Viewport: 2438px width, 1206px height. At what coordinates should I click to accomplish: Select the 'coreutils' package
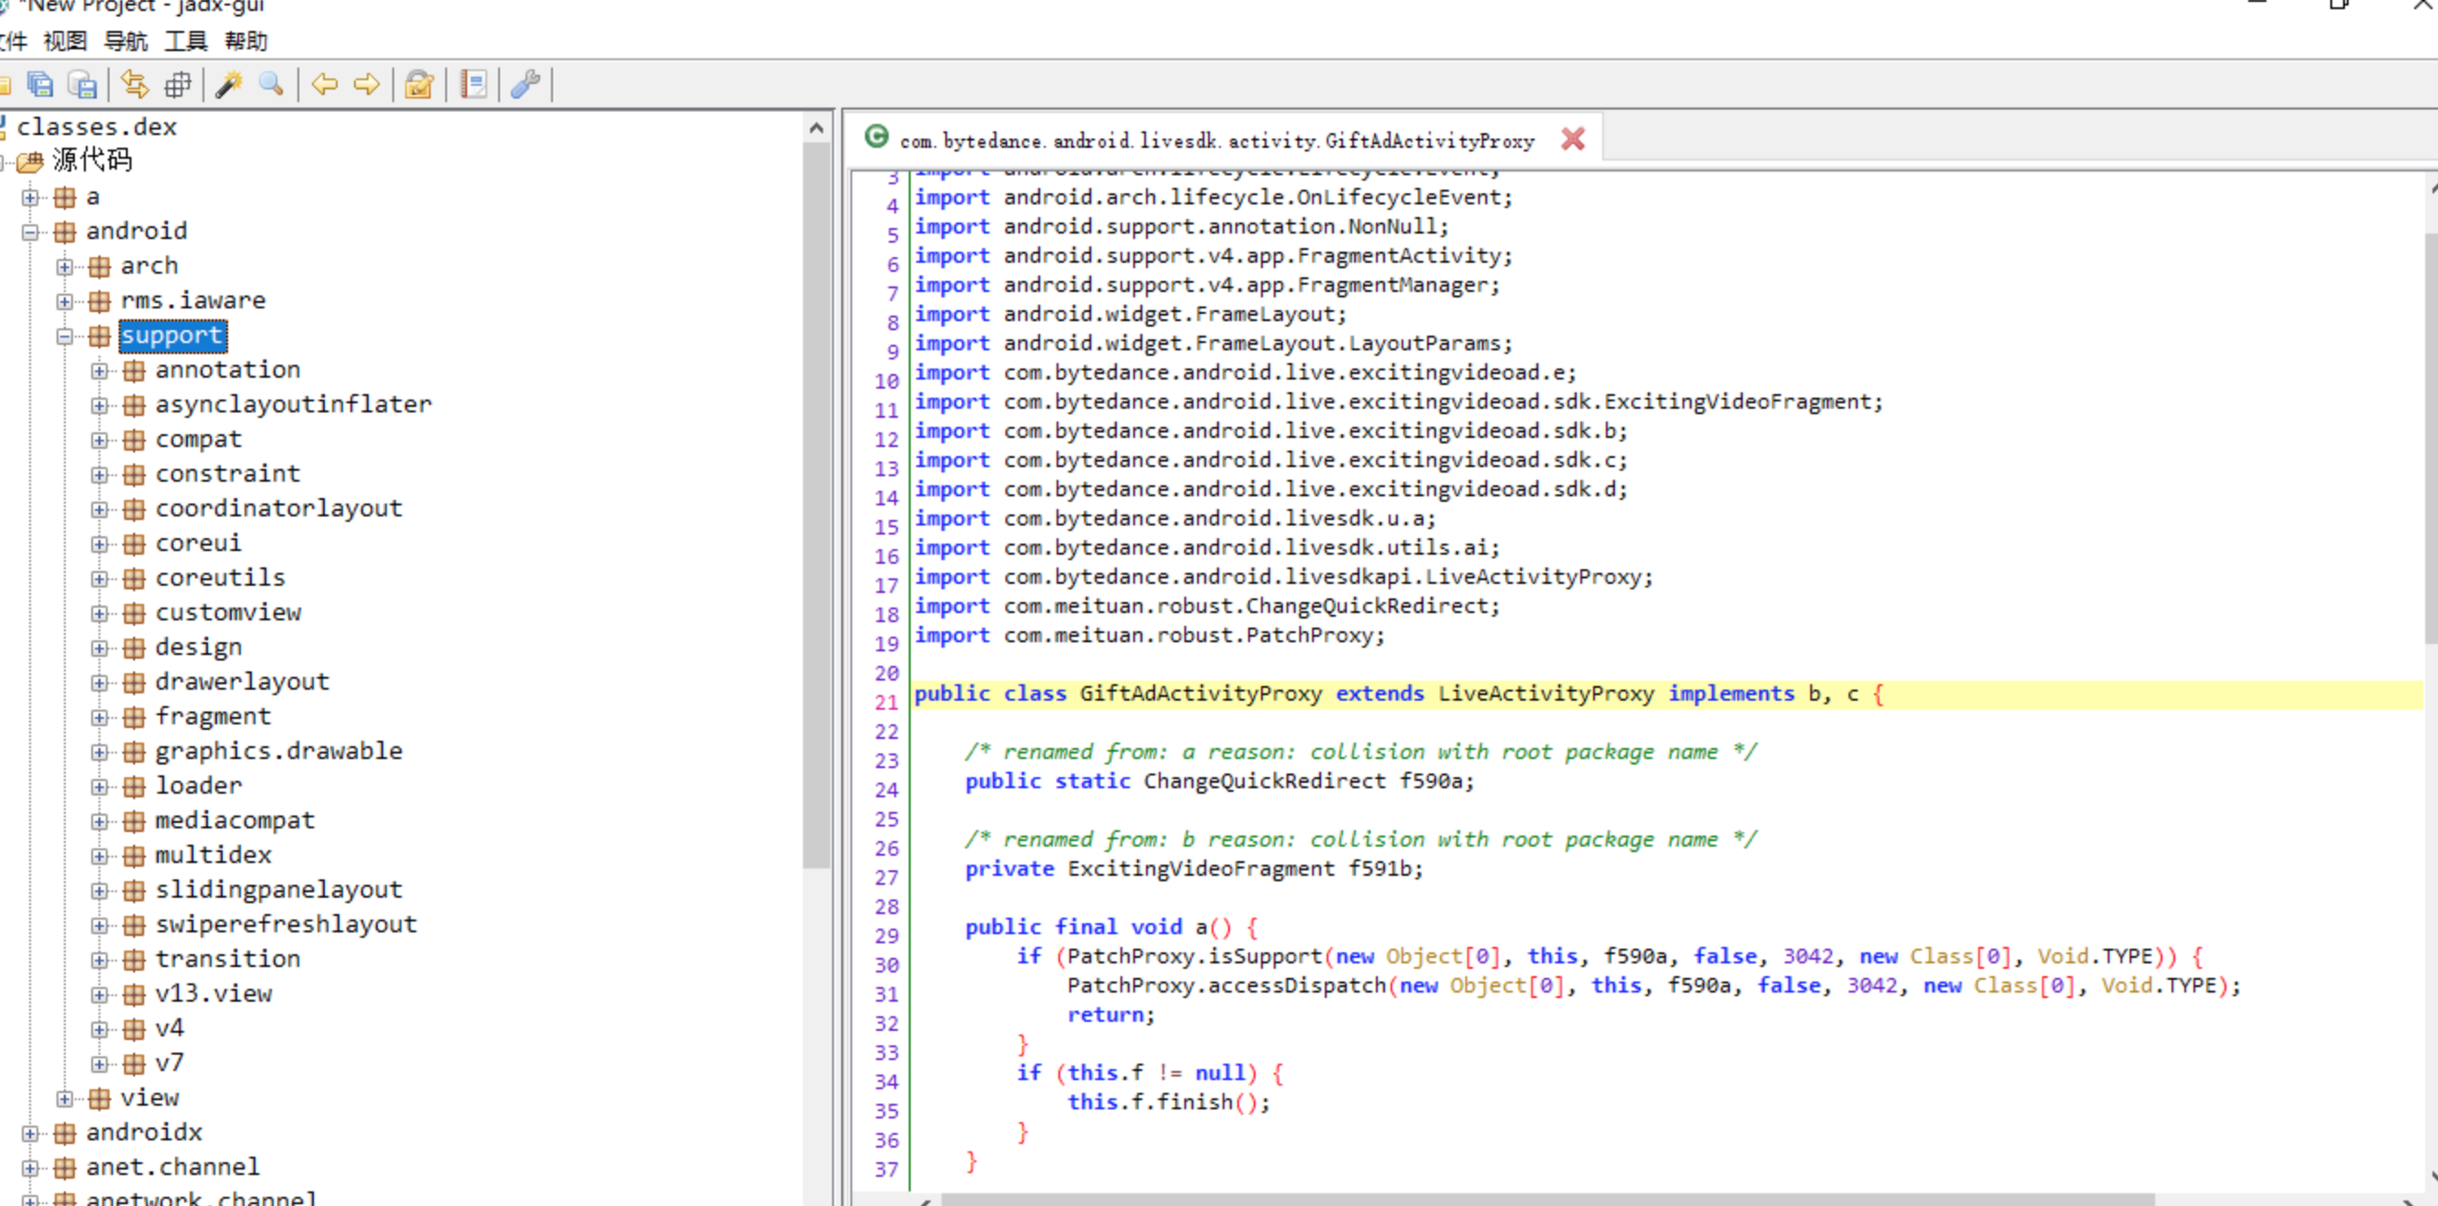pos(220,578)
